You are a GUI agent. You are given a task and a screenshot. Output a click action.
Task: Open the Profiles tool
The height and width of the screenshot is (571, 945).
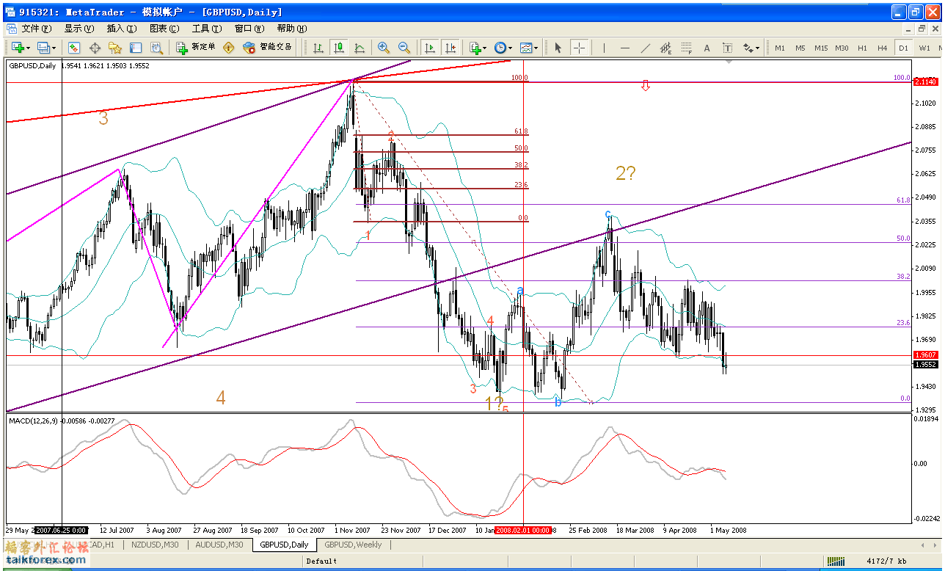[44, 48]
